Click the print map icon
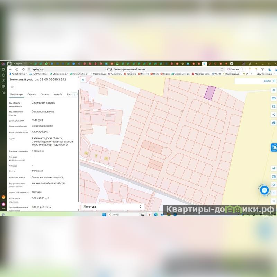Viewport: 277px width, 277px height. [274, 123]
